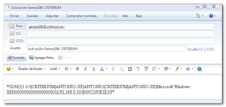
Task: Open the view options icon menu
Action: pyautogui.click(x=198, y=16)
